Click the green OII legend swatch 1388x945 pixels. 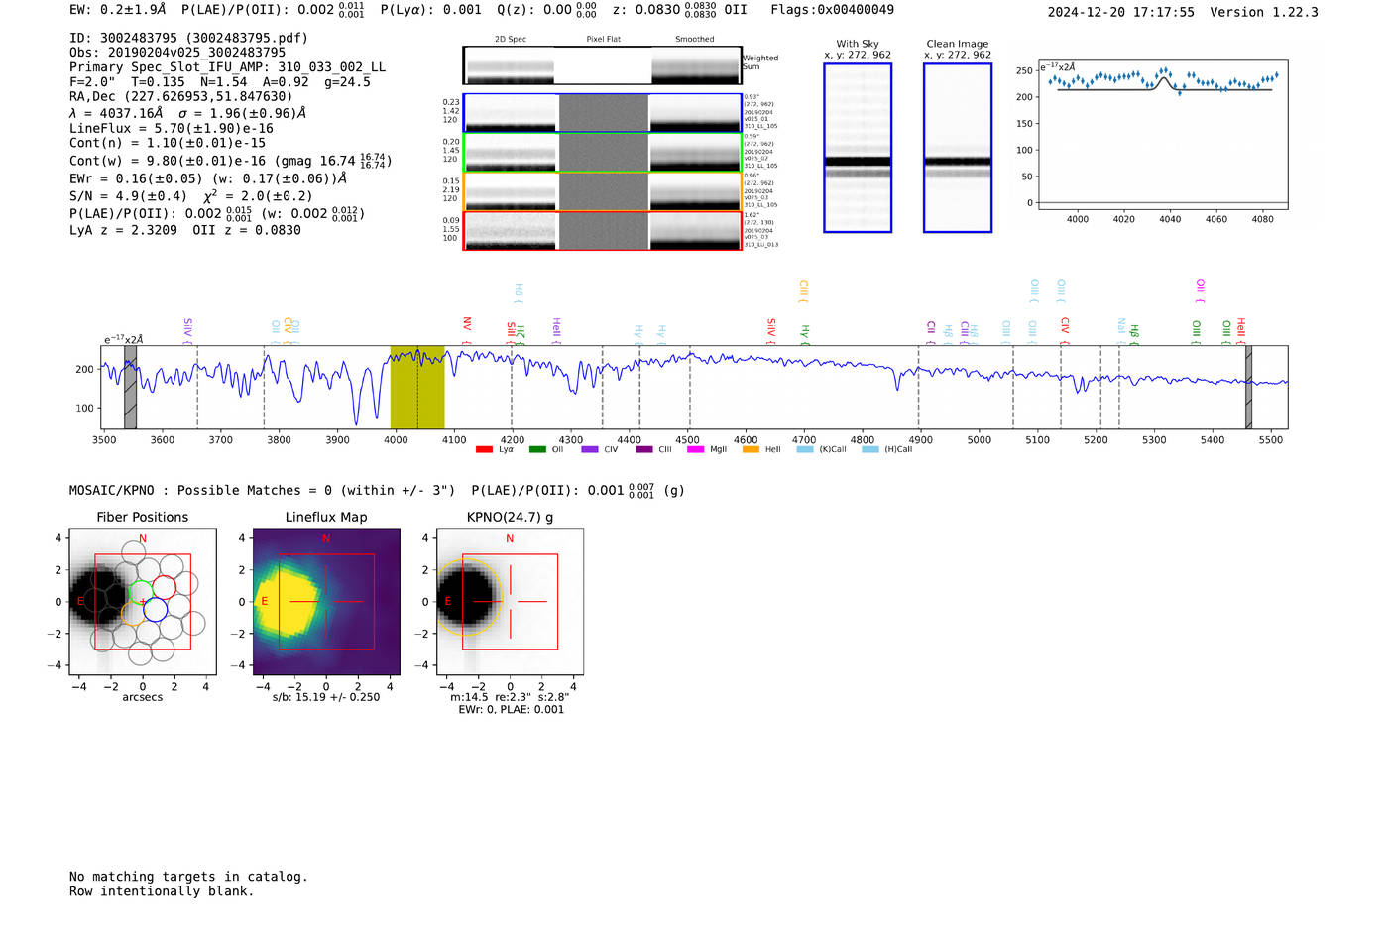coord(537,450)
